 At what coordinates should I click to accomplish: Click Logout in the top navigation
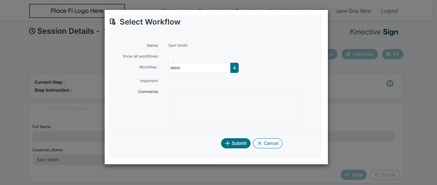click(x=390, y=11)
